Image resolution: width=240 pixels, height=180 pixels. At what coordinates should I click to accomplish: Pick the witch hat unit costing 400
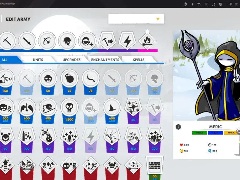(x=112, y=111)
